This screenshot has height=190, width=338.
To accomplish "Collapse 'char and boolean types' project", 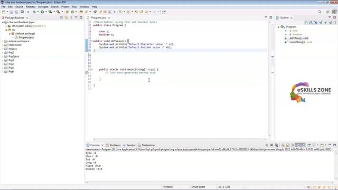I will click(x=3, y=22).
